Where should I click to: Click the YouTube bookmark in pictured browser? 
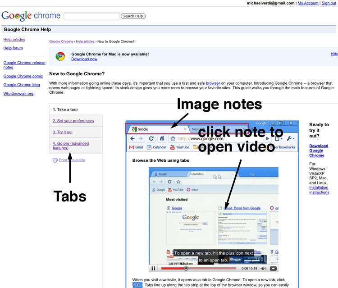click(x=179, y=147)
